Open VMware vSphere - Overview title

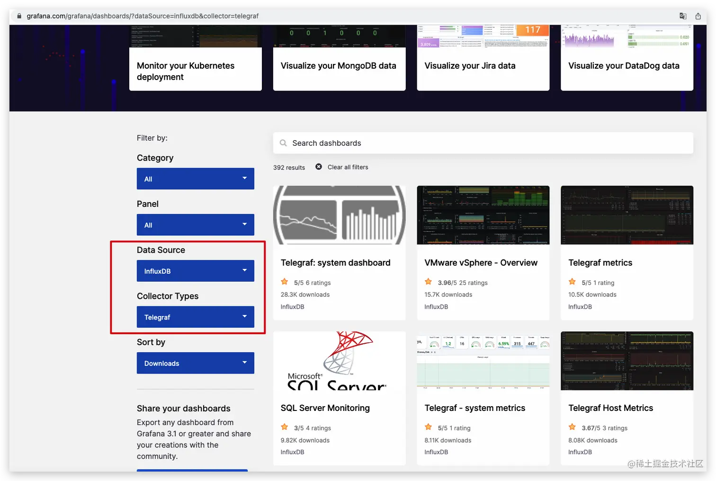pyautogui.click(x=481, y=263)
